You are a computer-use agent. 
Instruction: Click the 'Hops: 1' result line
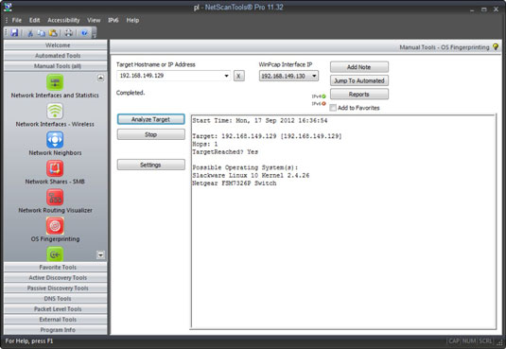(x=205, y=144)
